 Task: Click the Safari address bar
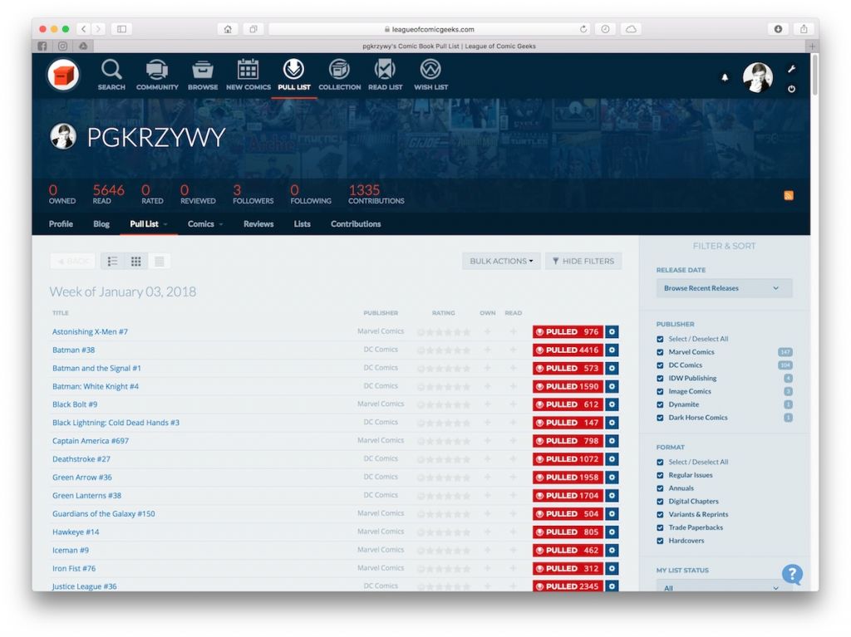tap(429, 29)
